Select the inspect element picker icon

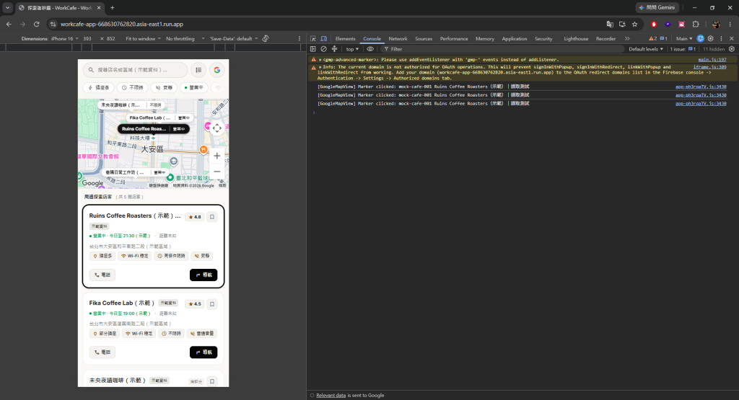click(x=313, y=39)
